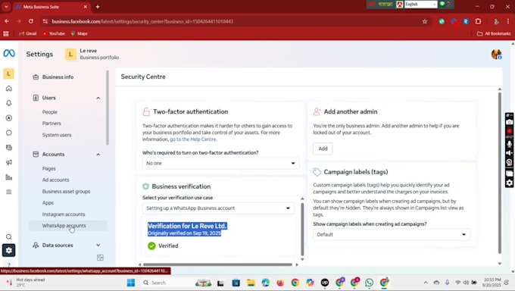
Task: Open Ad accounts item
Action: (55, 180)
